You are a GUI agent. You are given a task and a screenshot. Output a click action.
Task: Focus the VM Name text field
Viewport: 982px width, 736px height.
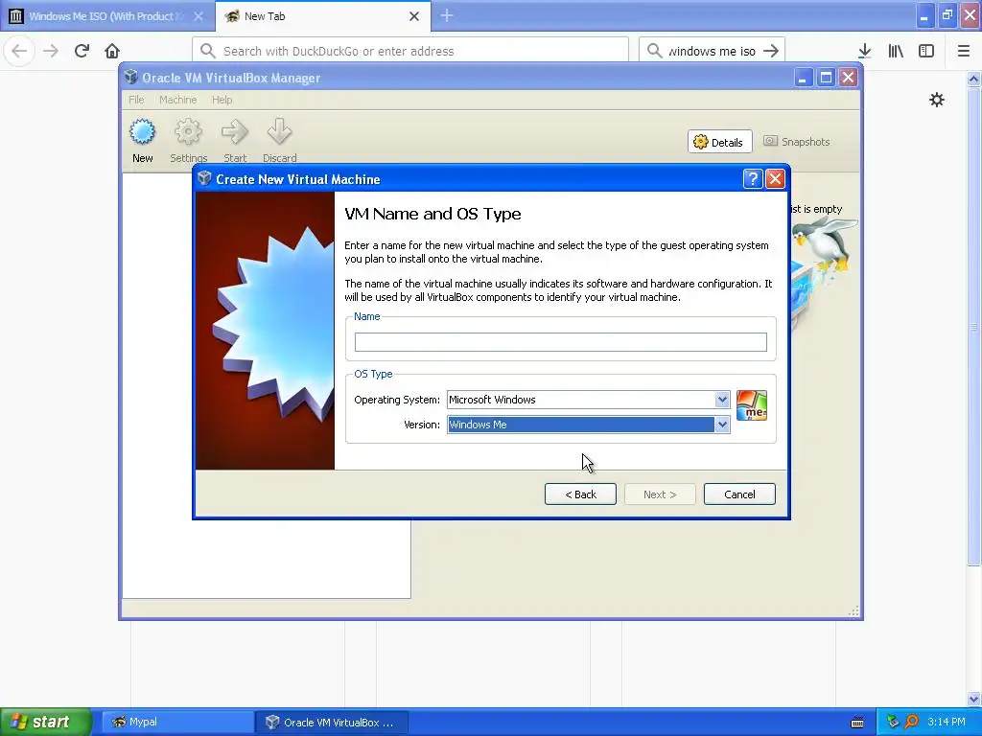click(560, 342)
